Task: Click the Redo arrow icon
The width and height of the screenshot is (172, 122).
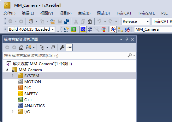Action: click(x=110, y=21)
